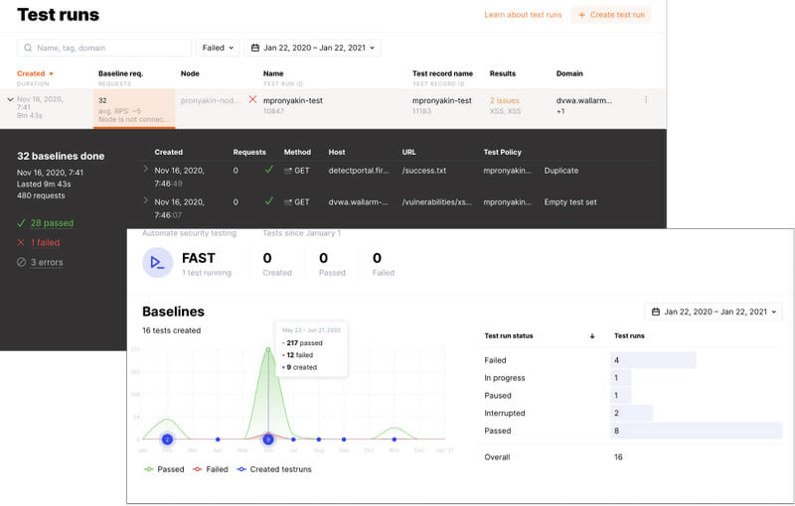Viewport: 795px width, 506px height.
Task: Click Test record name mpronyakin-test
Action: pyautogui.click(x=441, y=100)
